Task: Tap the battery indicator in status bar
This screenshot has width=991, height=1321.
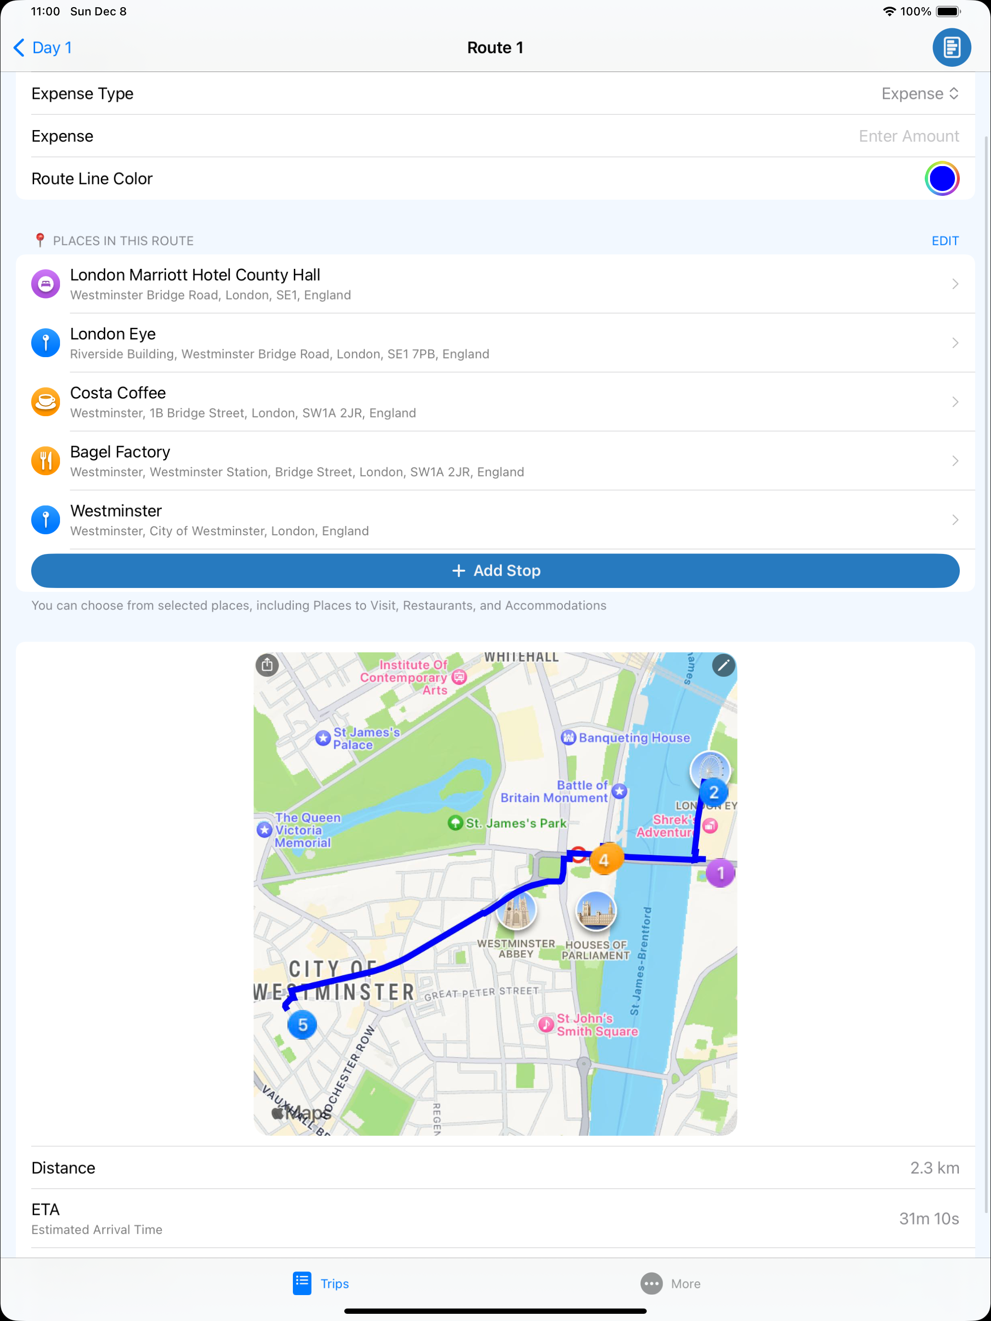Action: point(948,12)
